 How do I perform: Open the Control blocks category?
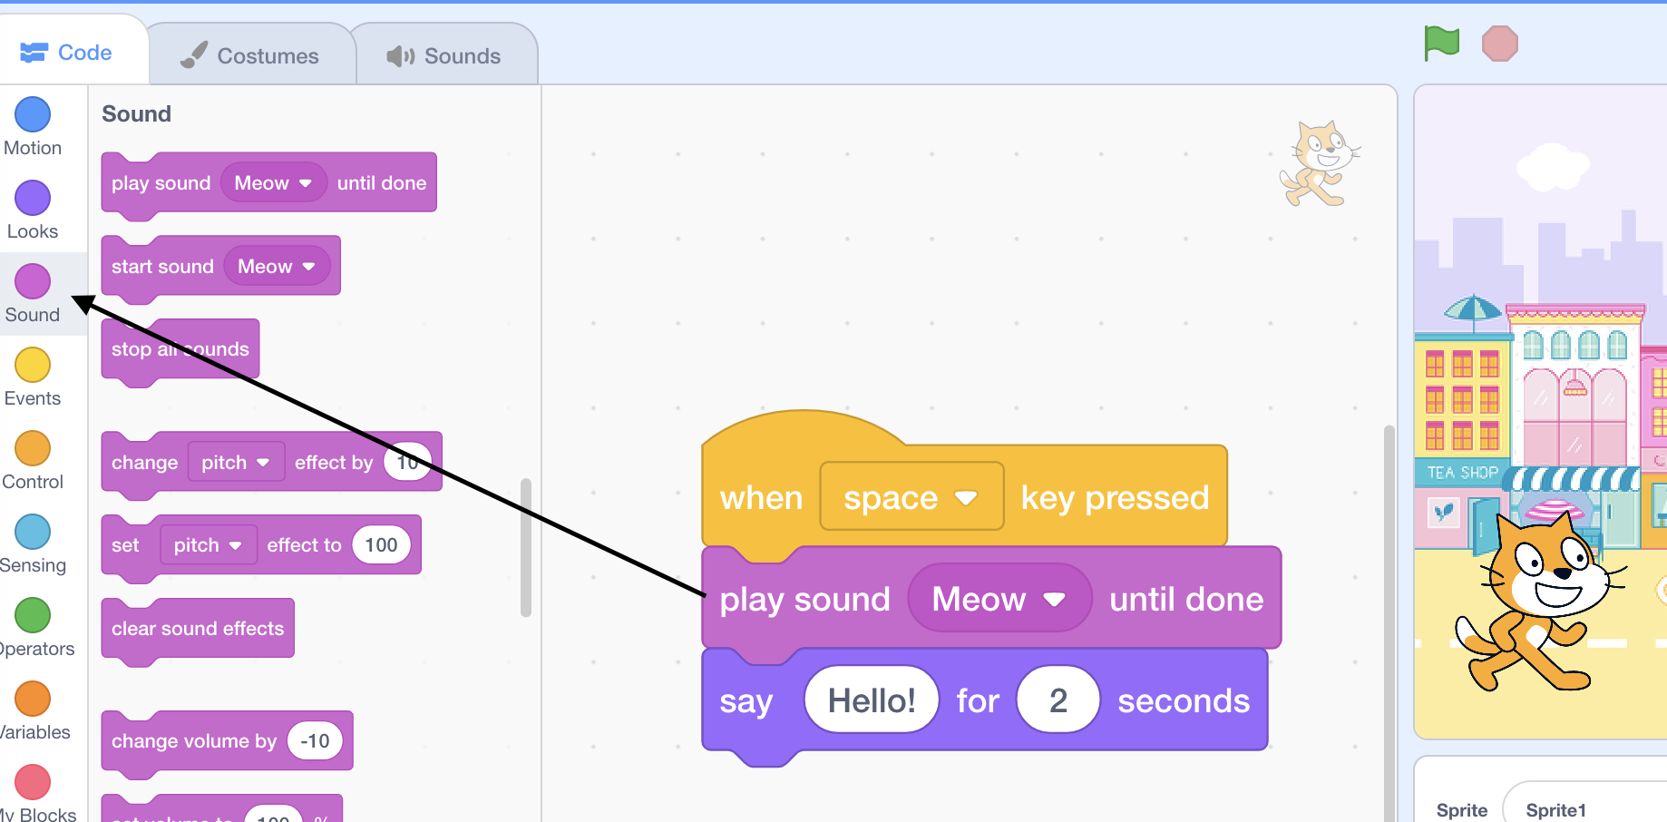32,459
